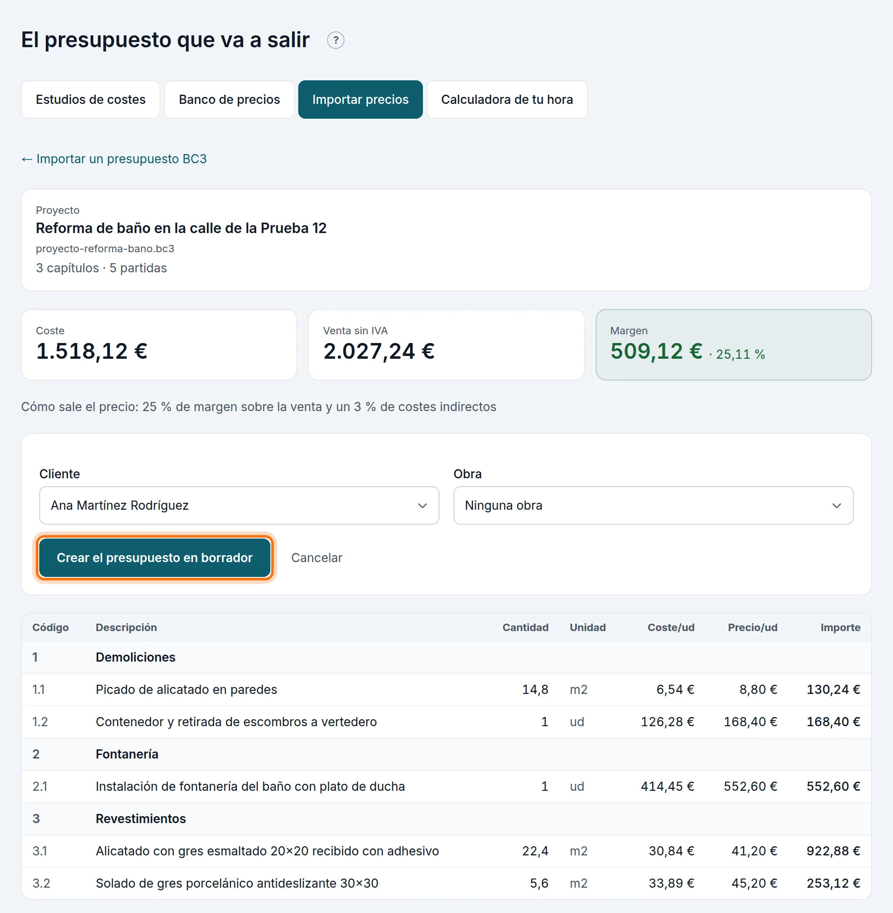
Task: Click the Coste/ud column header
Action: pyautogui.click(x=671, y=628)
